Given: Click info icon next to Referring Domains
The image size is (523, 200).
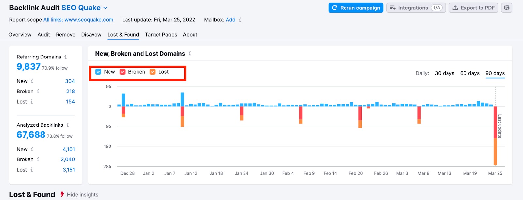Looking at the screenshot, I should pyautogui.click(x=65, y=57).
